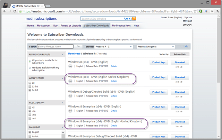Get Product Keys for Enterprise English-United Kingdom
222x140 pixels.
click(159, 122)
